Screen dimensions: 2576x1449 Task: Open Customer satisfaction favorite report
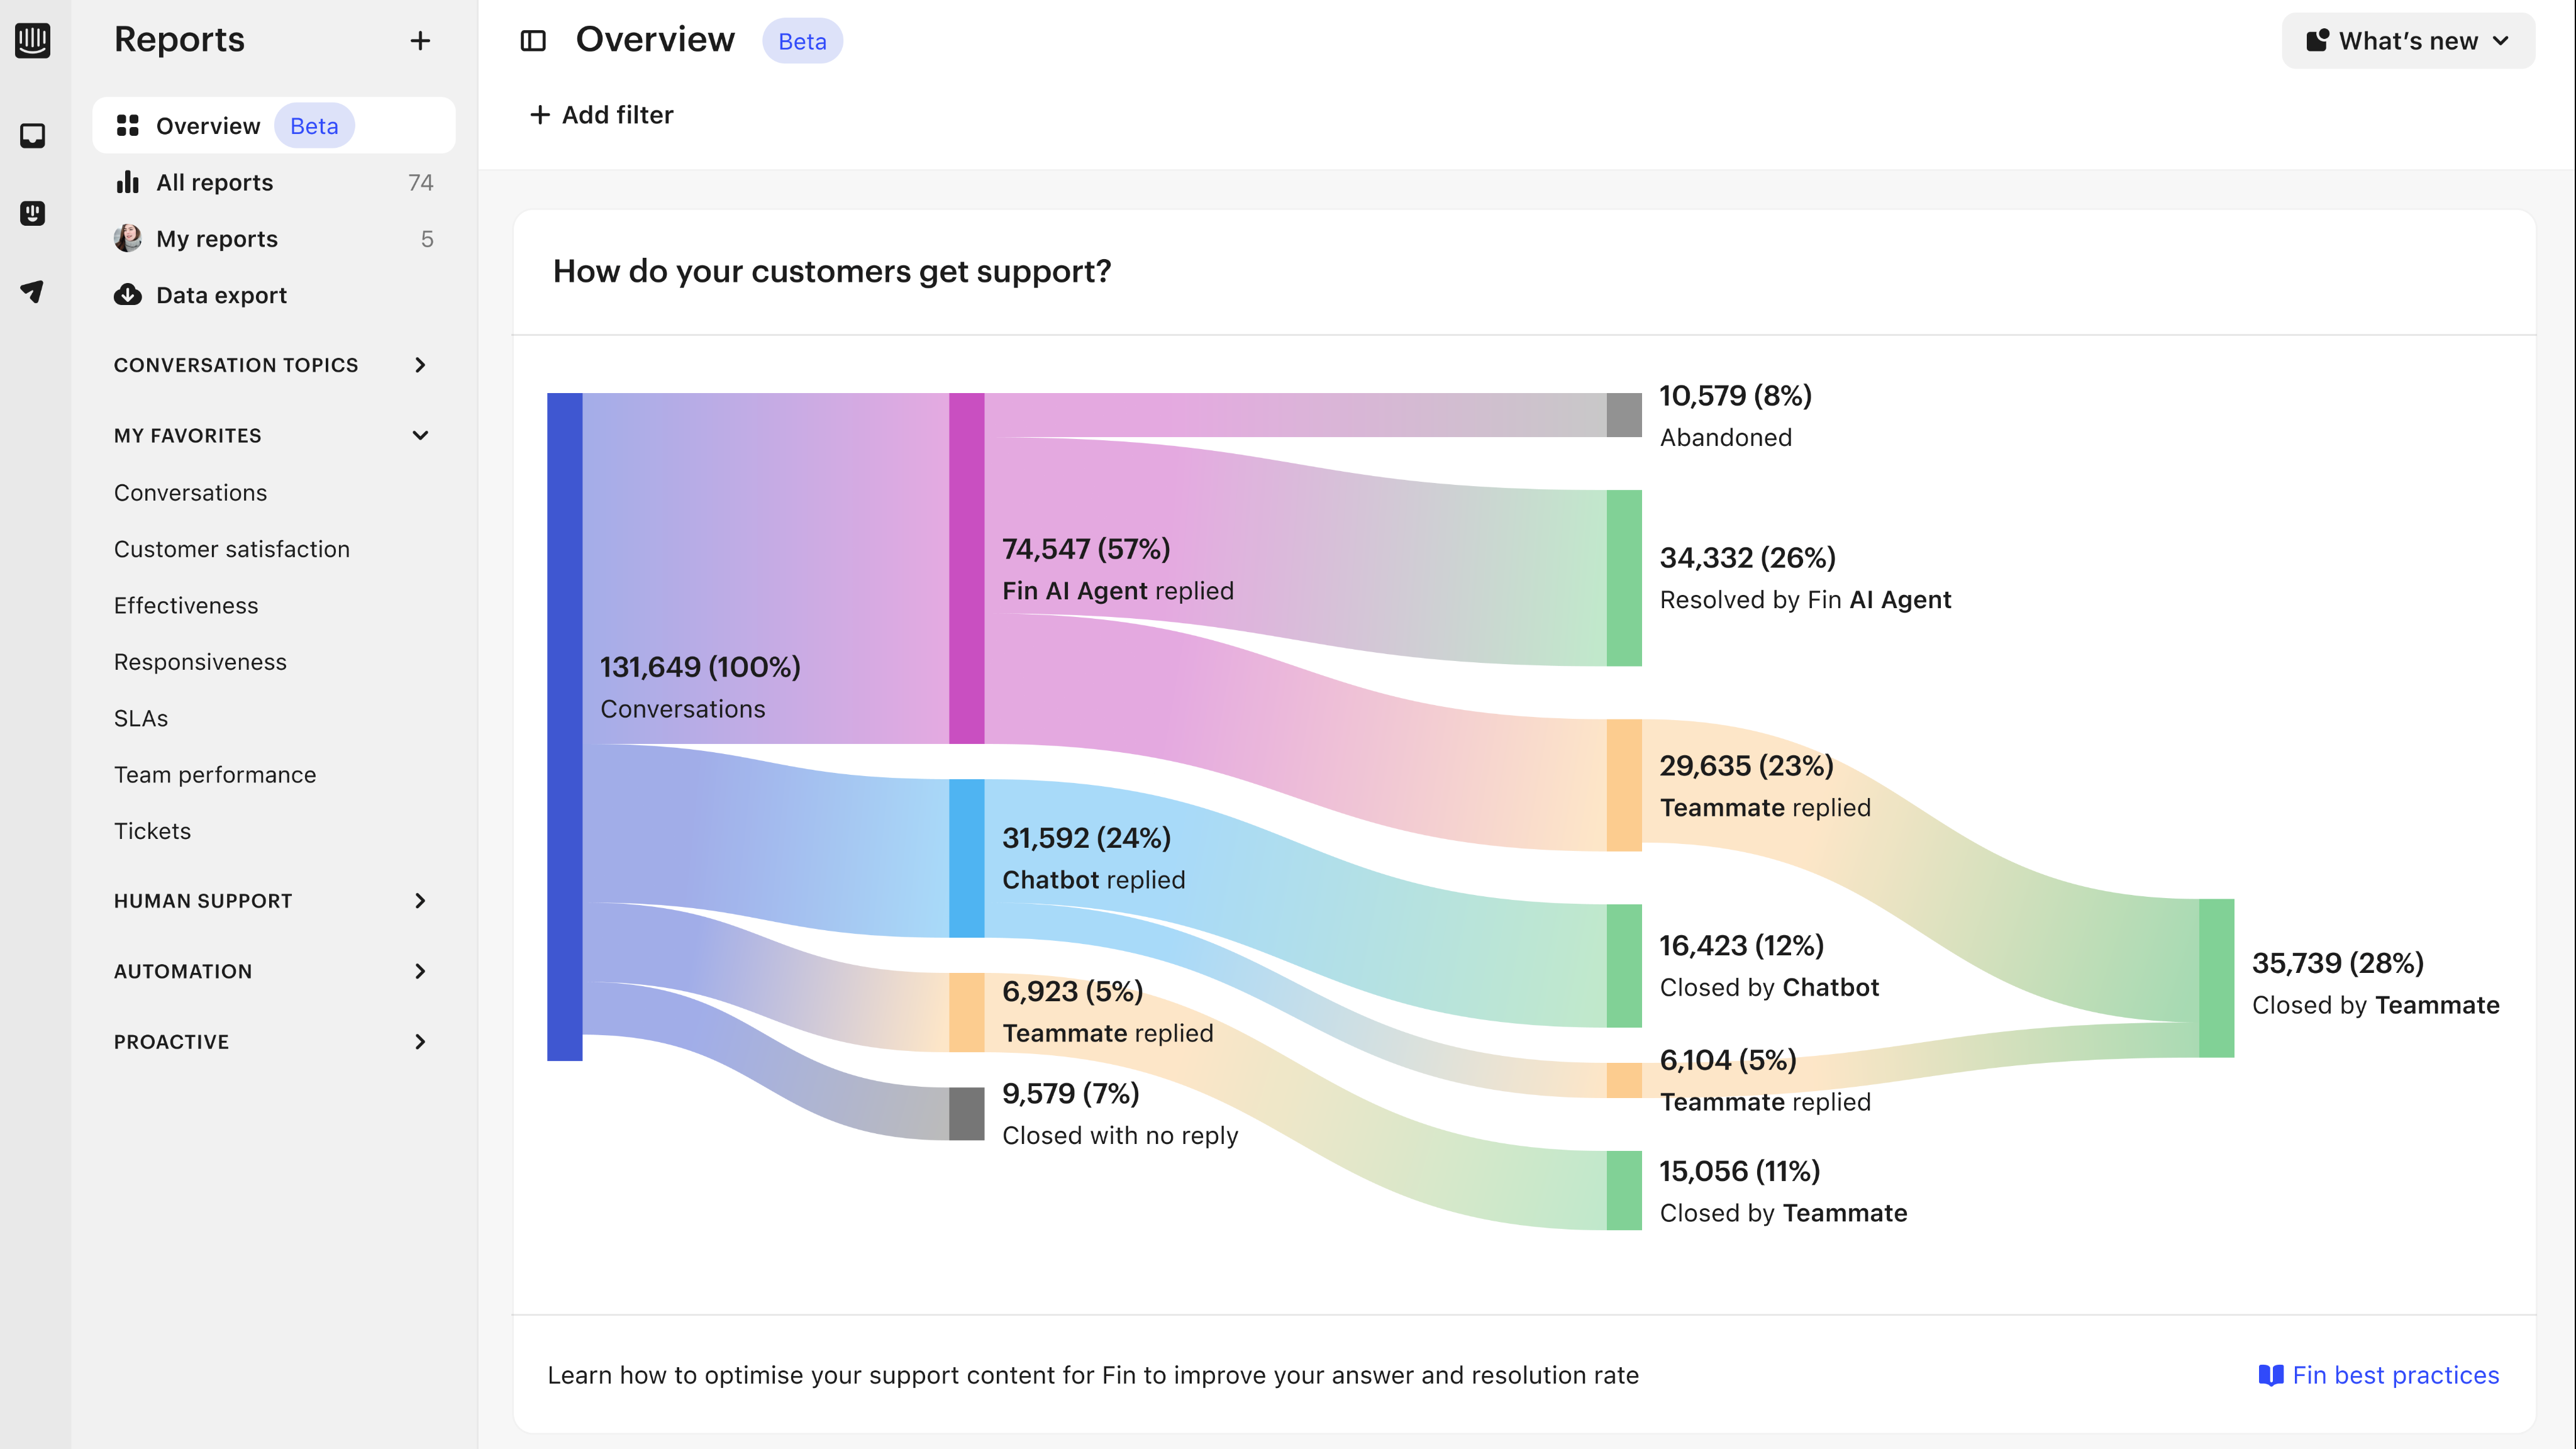232,549
